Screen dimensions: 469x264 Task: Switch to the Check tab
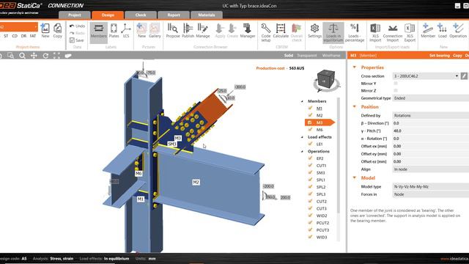(141, 15)
